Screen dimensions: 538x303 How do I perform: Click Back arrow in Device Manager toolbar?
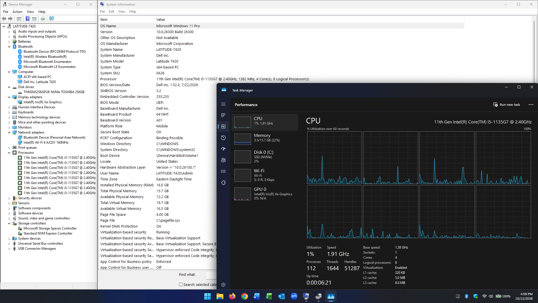coord(4,19)
